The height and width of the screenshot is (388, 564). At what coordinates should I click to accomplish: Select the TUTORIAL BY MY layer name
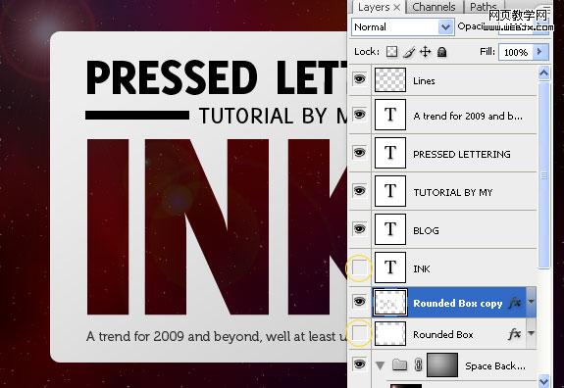(452, 193)
